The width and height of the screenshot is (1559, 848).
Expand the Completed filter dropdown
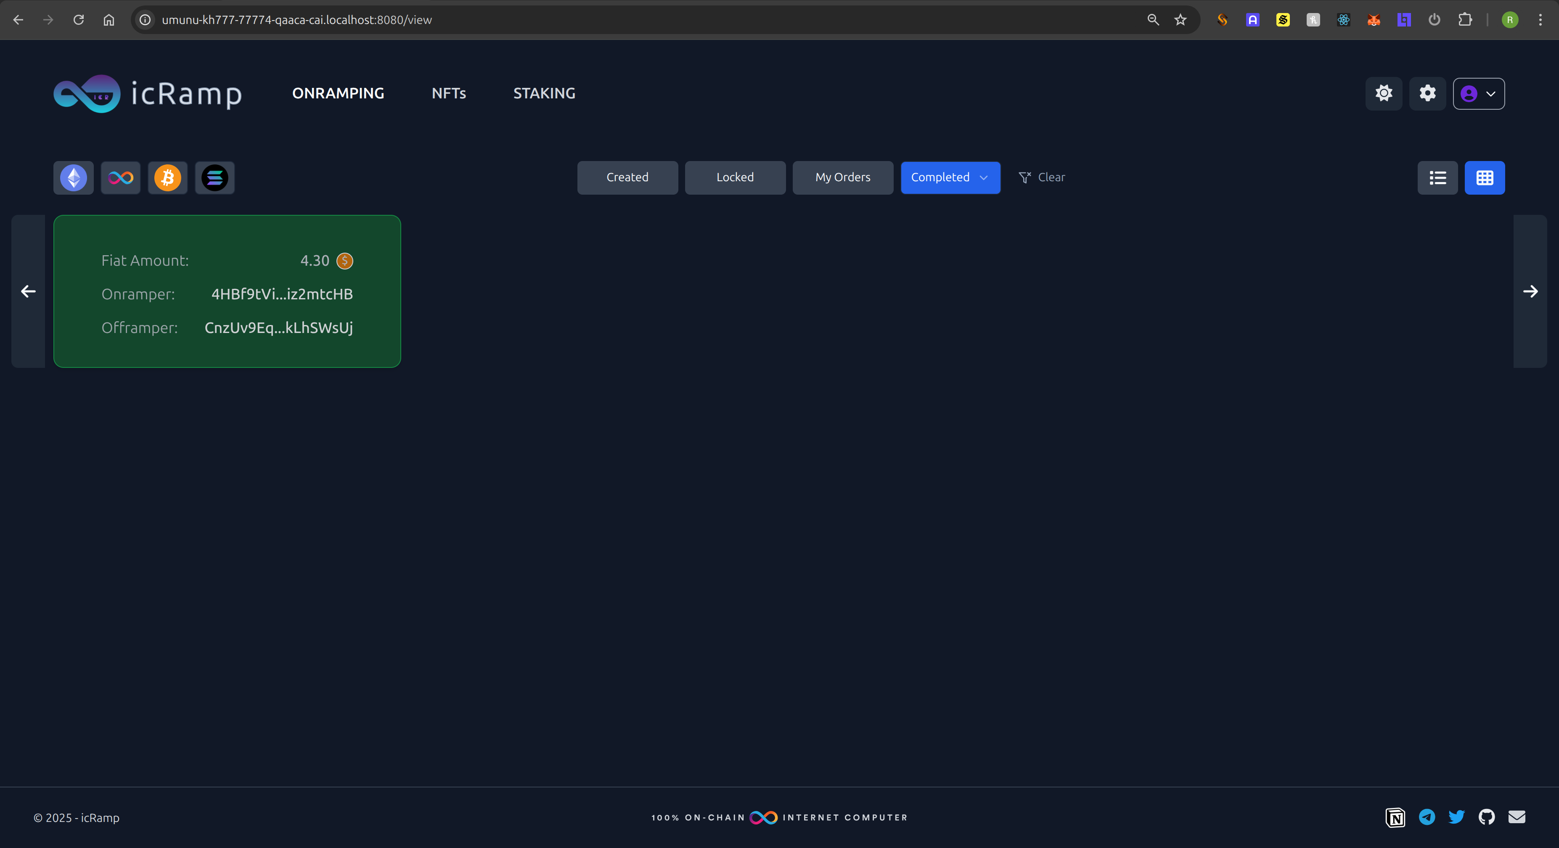click(950, 178)
